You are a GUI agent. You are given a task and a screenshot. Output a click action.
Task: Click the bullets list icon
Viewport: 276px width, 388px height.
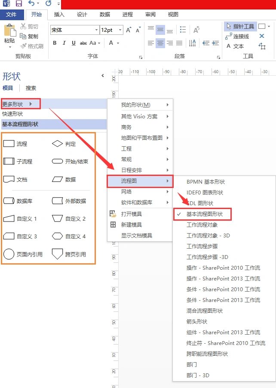(183, 30)
